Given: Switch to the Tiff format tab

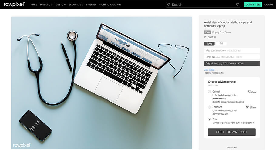Looking at the screenshot, I should (221, 43).
